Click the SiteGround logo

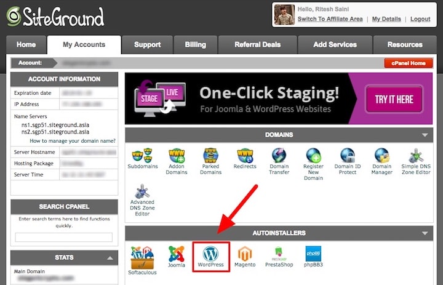(55, 17)
